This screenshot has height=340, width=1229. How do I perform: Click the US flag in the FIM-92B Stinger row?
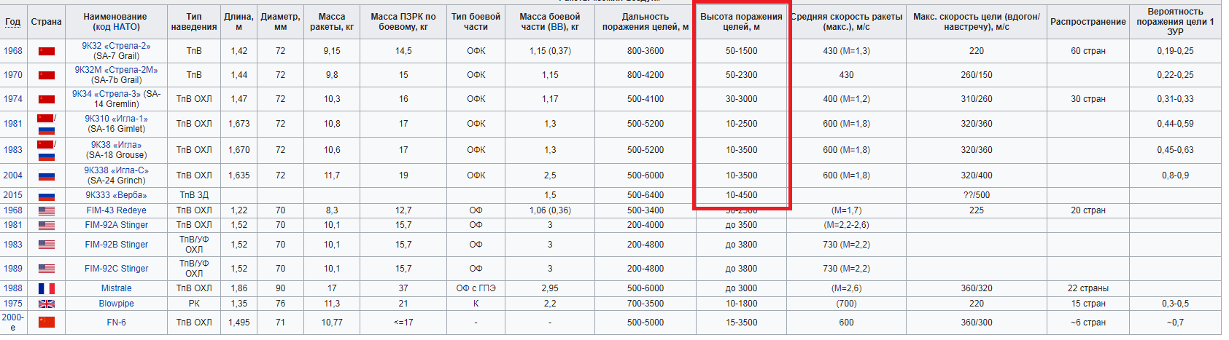(x=47, y=245)
